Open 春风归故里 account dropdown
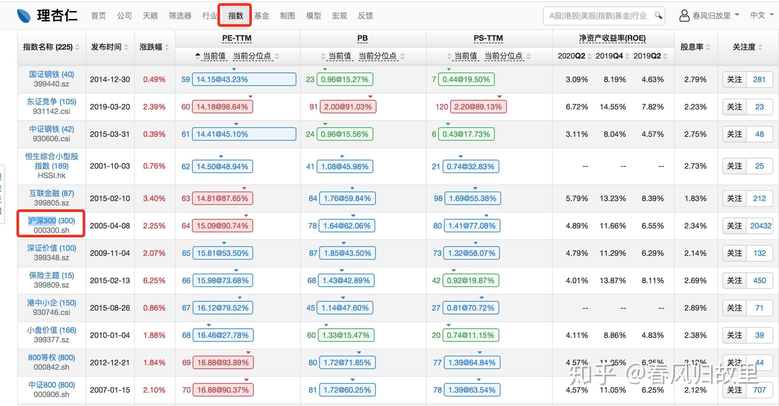This screenshot has height=406, width=779. 715,15
